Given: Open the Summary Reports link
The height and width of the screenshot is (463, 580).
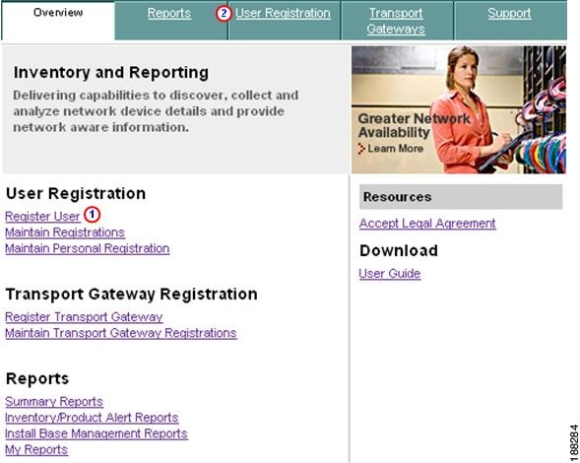Looking at the screenshot, I should pos(54,402).
